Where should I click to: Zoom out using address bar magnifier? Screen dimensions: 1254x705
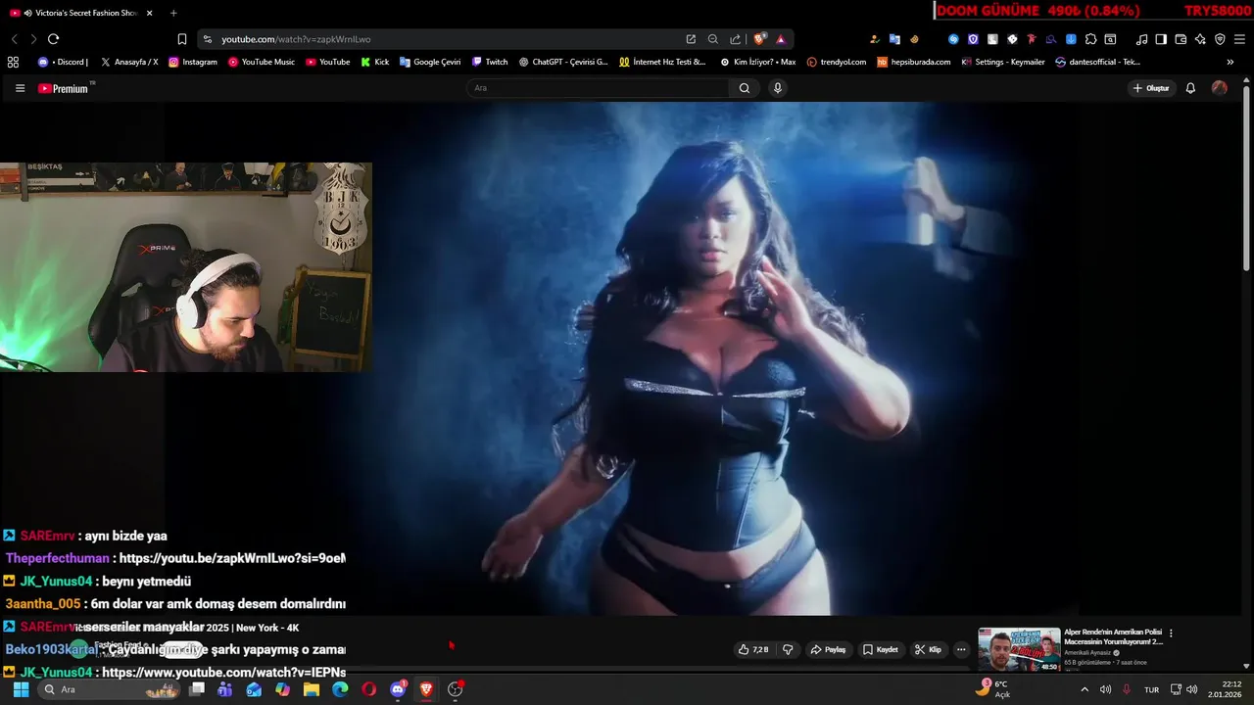pyautogui.click(x=713, y=39)
